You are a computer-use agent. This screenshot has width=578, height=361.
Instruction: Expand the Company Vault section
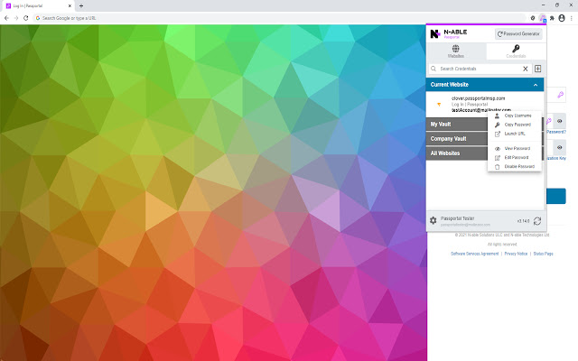456,139
